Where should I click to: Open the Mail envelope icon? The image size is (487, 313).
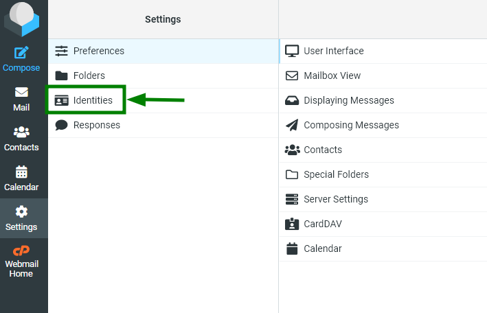[21, 92]
